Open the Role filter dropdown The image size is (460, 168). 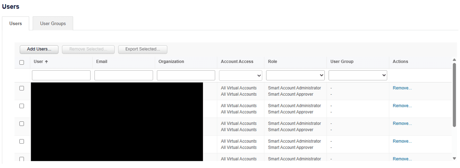[295, 76]
